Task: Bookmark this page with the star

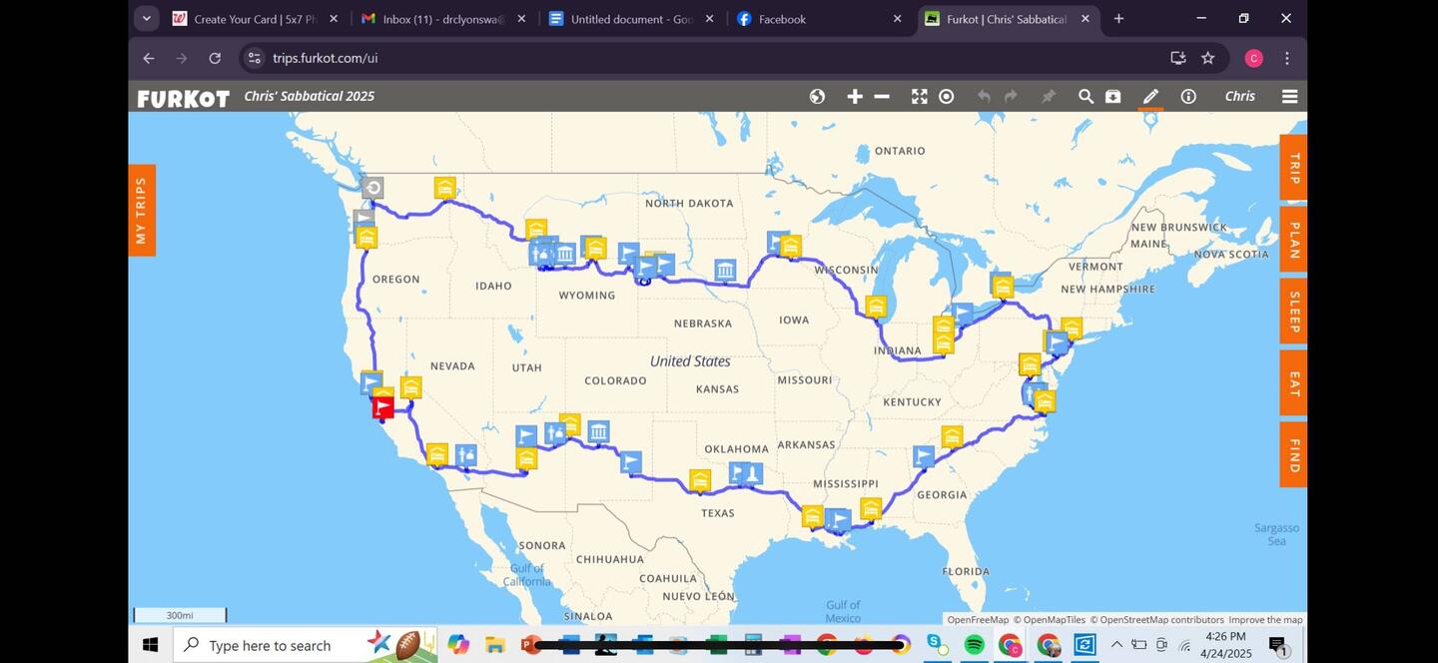Action: pos(1207,58)
